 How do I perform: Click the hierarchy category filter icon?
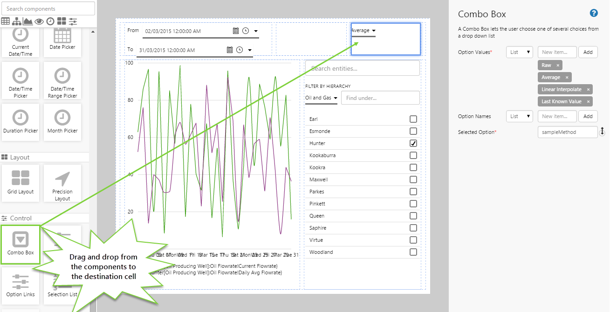[17, 21]
